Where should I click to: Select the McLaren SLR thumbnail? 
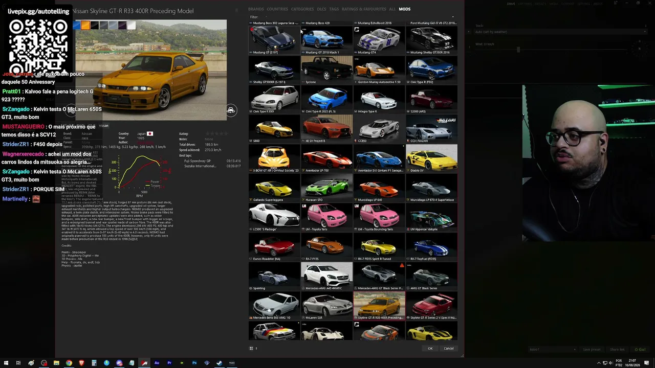(x=326, y=306)
